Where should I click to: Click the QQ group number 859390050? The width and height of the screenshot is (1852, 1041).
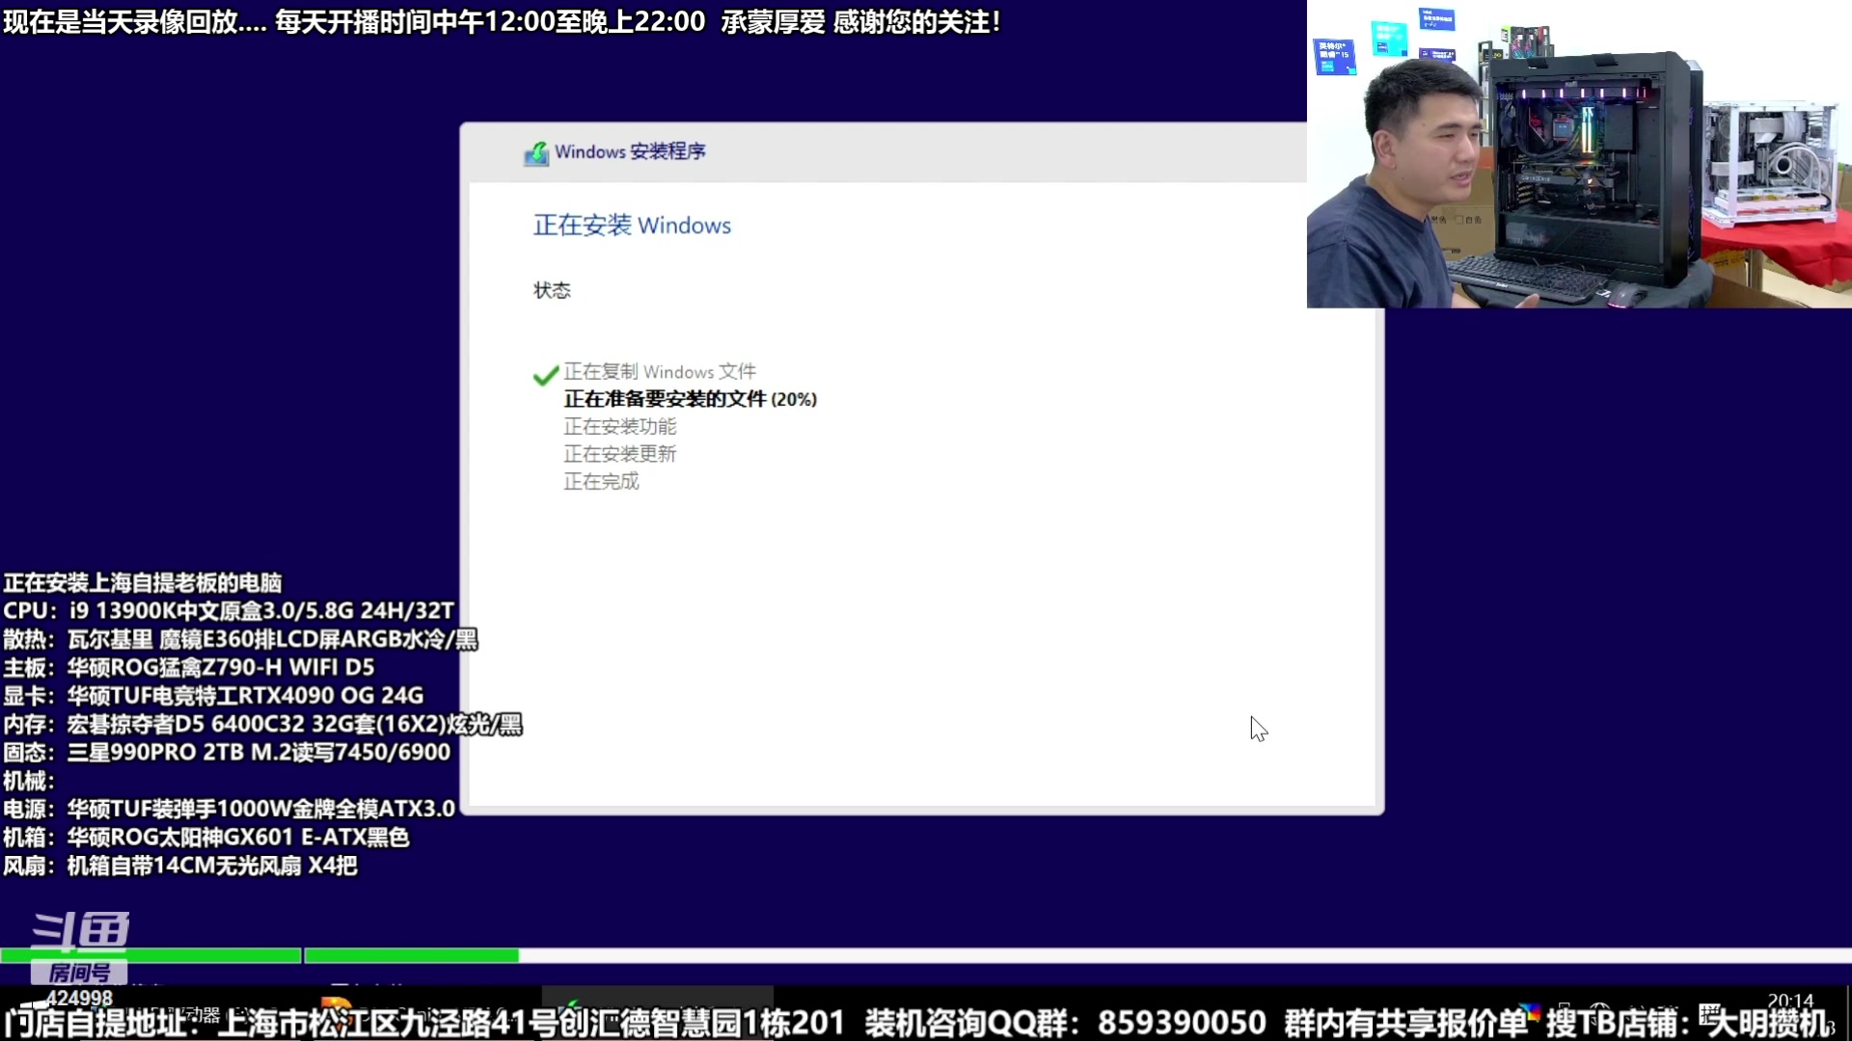click(1181, 1023)
